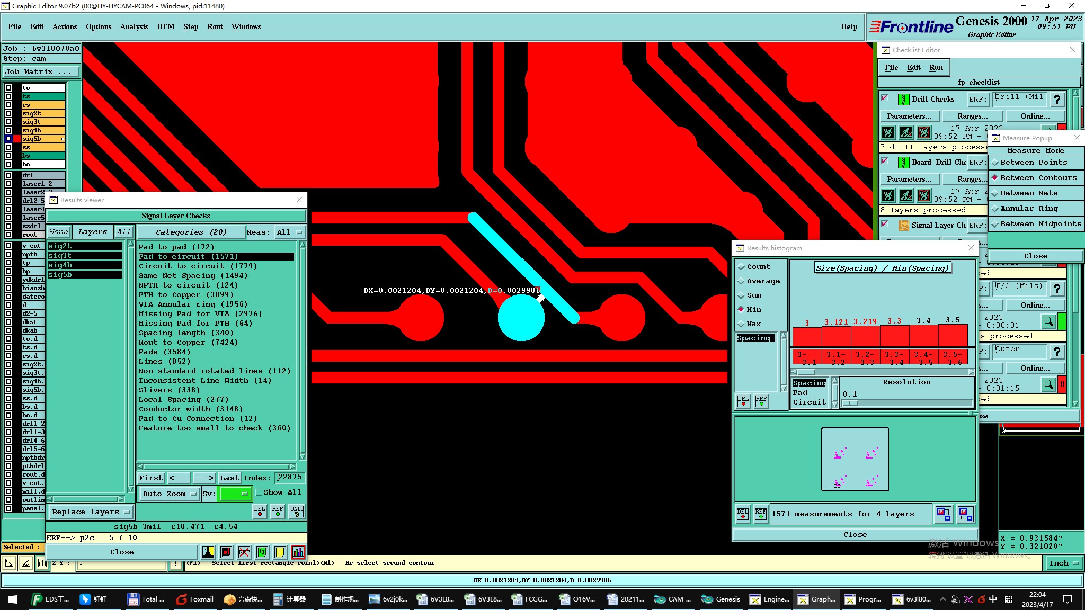
Task: Toggle visibility box for sig4b layer
Action: pyautogui.click(x=8, y=130)
